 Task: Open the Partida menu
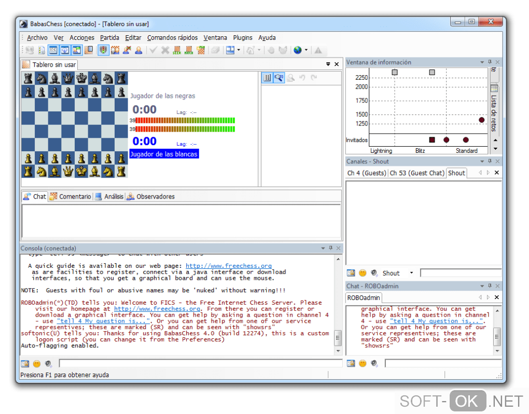pyautogui.click(x=109, y=38)
